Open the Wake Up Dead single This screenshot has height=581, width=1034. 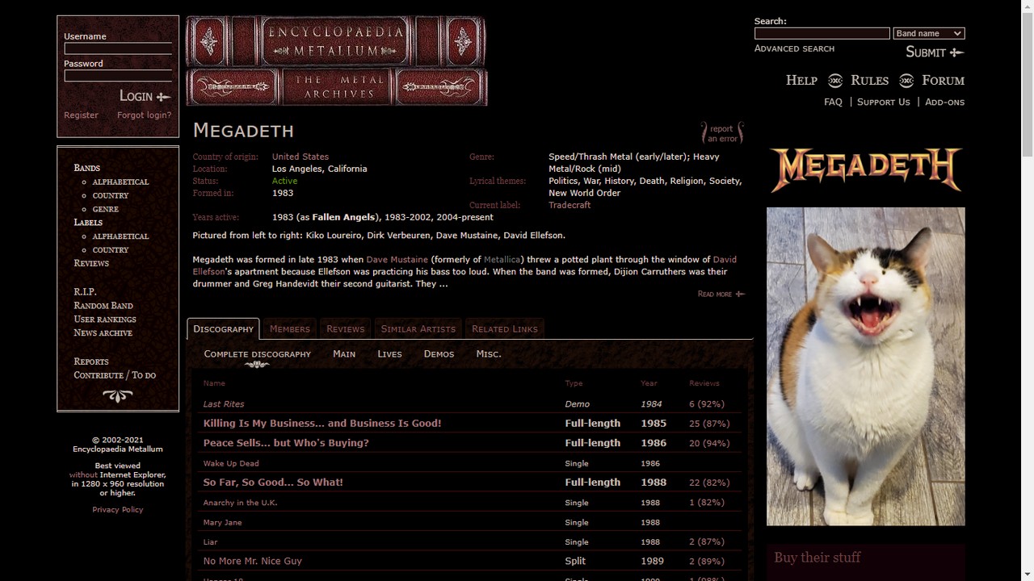click(231, 464)
